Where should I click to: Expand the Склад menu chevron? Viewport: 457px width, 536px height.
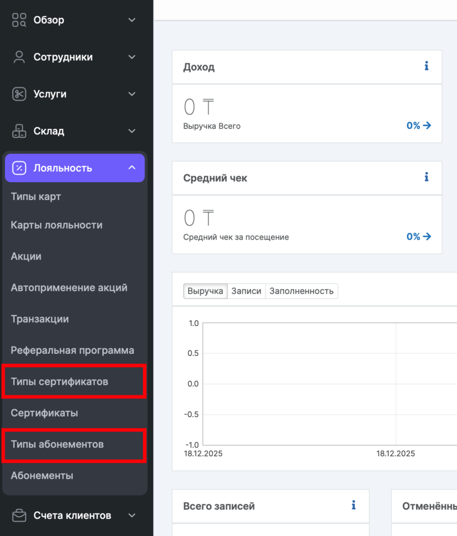132,131
